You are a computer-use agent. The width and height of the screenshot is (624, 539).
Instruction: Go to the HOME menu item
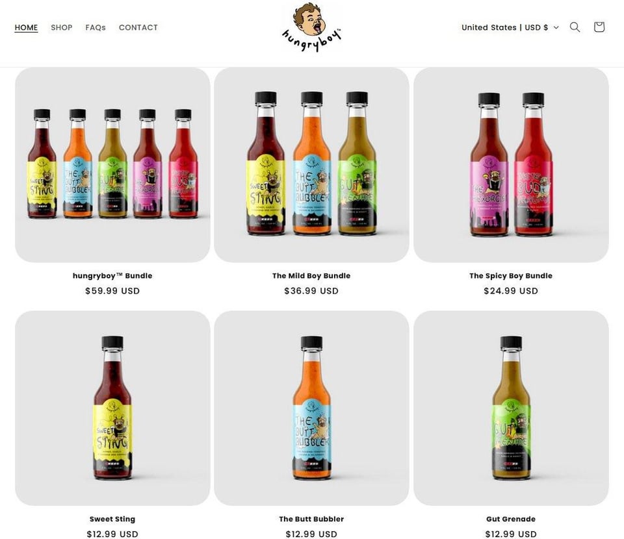coord(26,27)
